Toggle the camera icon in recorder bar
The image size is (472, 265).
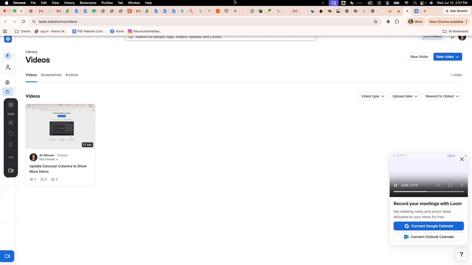click(11, 170)
